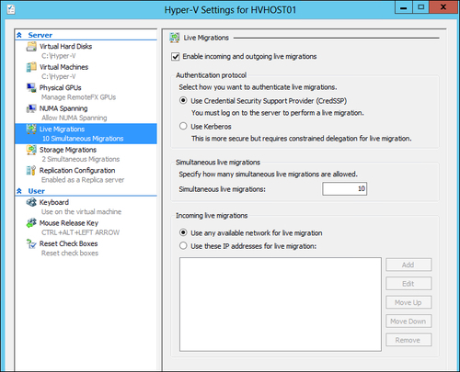
Task: Click the IP addresses list box
Action: pos(281,304)
